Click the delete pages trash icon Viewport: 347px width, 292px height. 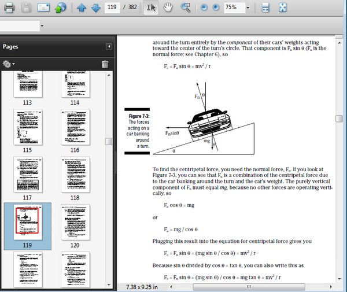pyautogui.click(x=105, y=64)
